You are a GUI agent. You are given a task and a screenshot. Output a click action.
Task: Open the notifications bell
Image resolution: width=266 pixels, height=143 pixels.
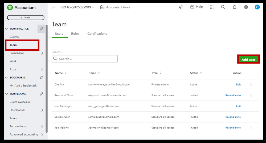234,7
